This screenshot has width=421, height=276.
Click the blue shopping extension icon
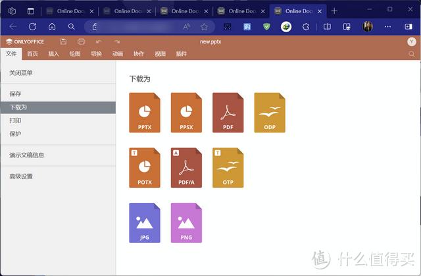pos(247,26)
